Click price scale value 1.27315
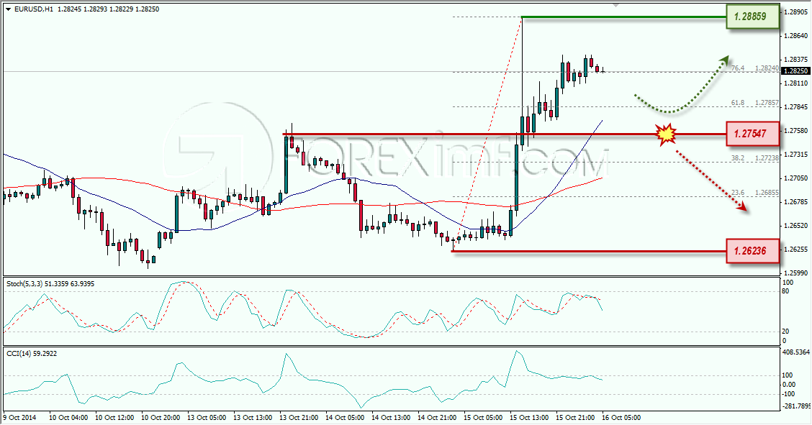 pyautogui.click(x=796, y=155)
